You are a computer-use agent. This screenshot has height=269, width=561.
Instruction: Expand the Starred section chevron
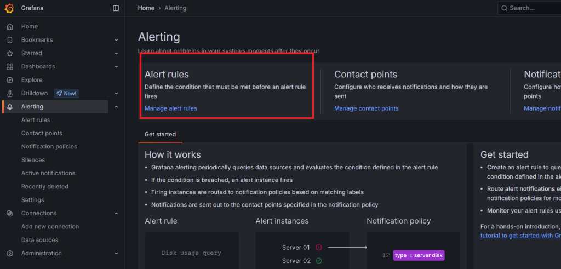point(116,53)
